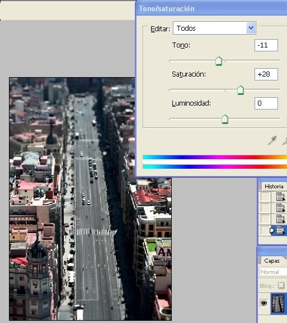Click the upper color spectrum bar
This screenshot has height=323, width=287.
215,157
